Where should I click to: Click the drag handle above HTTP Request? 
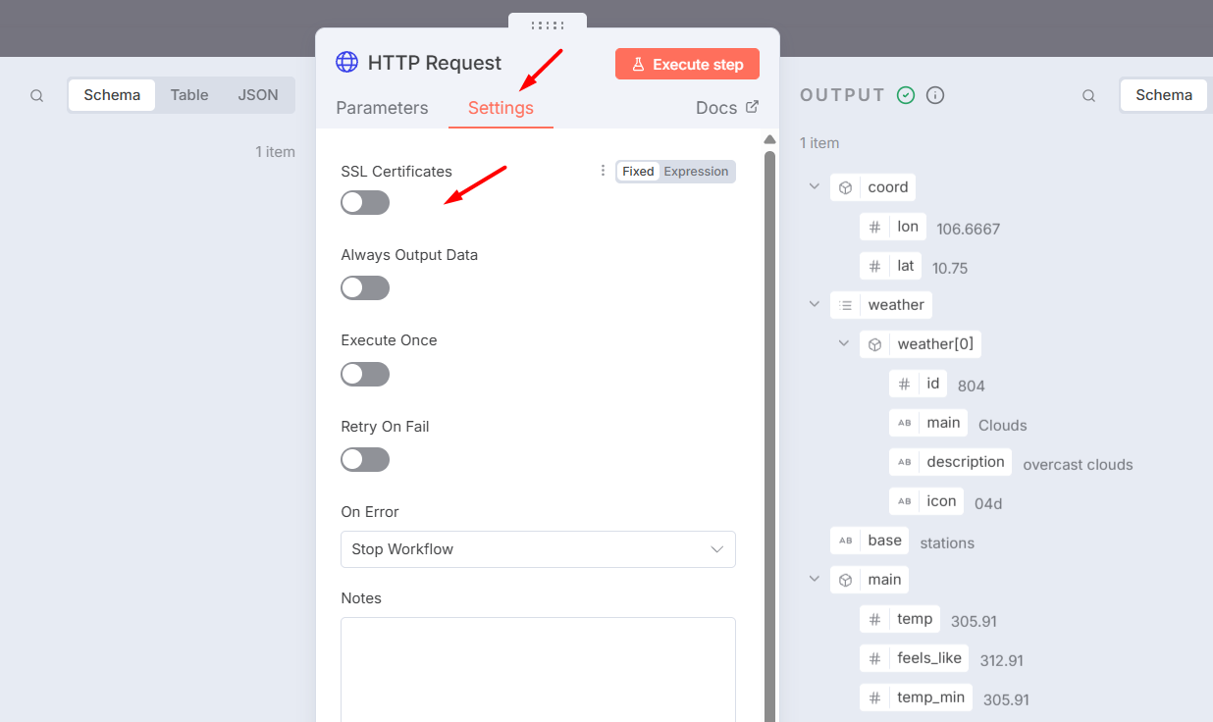click(548, 25)
